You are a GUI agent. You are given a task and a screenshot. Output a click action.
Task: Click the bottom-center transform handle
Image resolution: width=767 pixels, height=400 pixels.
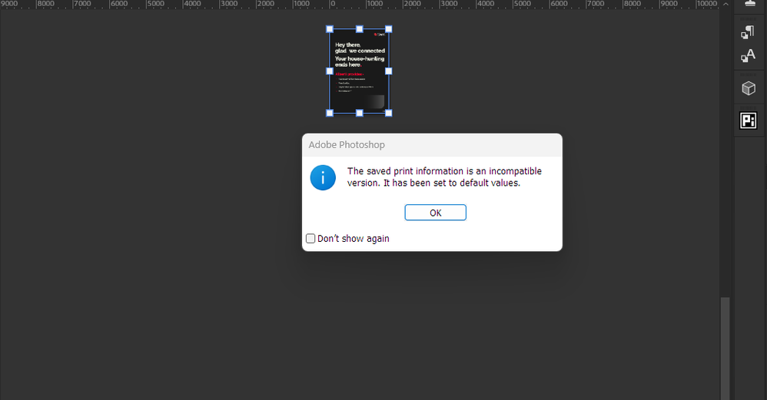(360, 114)
